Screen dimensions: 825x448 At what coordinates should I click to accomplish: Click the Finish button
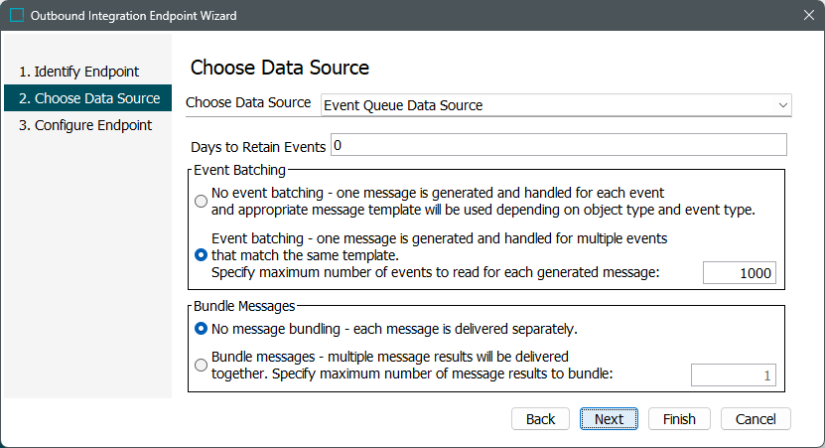pyautogui.click(x=679, y=418)
